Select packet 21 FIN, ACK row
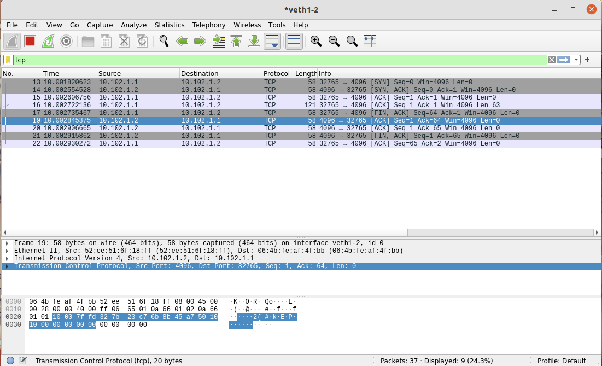 pos(301,136)
